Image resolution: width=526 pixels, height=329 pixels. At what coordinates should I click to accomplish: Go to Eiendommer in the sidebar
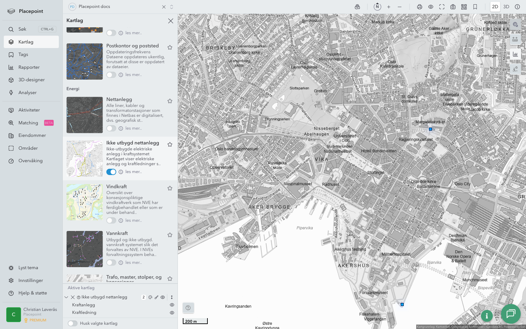32,136
